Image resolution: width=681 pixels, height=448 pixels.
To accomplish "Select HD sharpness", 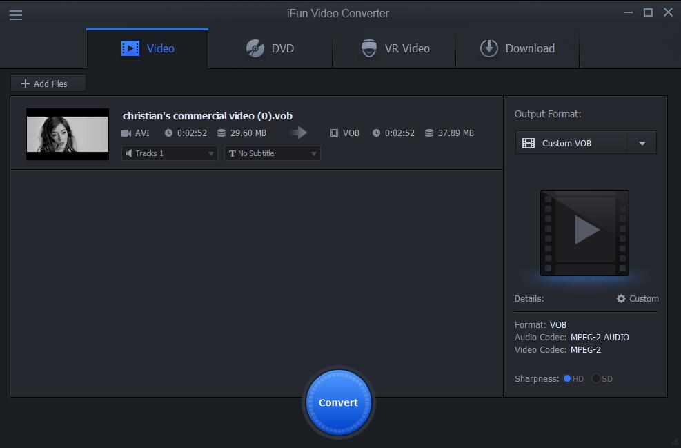I will point(566,378).
